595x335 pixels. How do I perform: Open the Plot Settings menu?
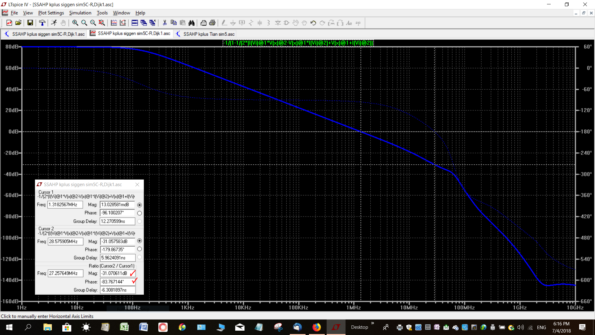tap(51, 13)
